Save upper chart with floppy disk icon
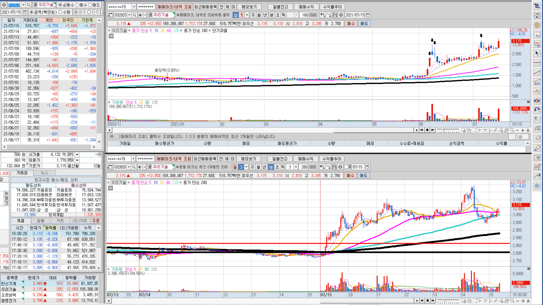543x305 pixels. click(x=335, y=15)
